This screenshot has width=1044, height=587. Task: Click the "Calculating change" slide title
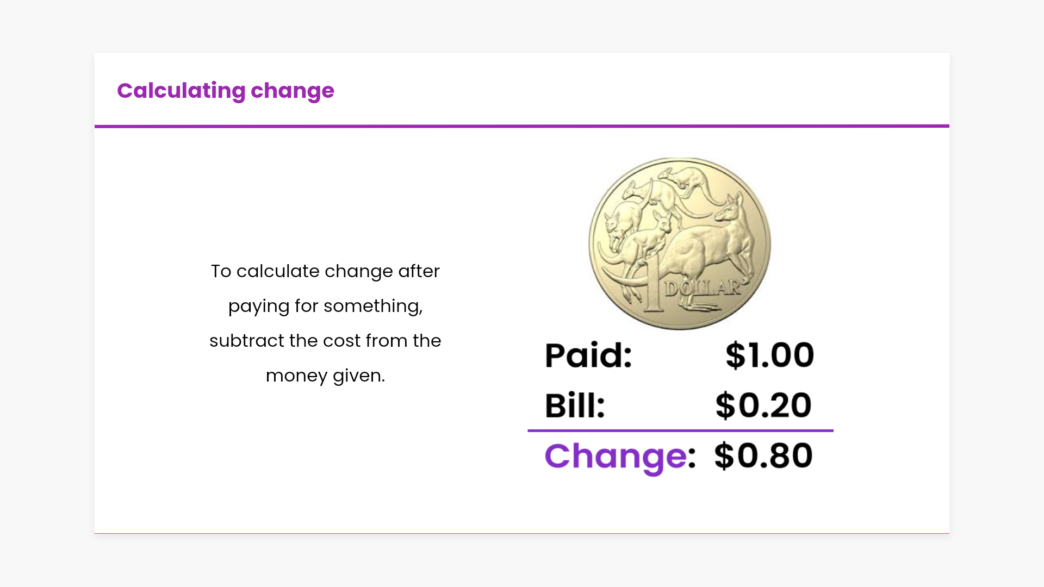point(225,91)
